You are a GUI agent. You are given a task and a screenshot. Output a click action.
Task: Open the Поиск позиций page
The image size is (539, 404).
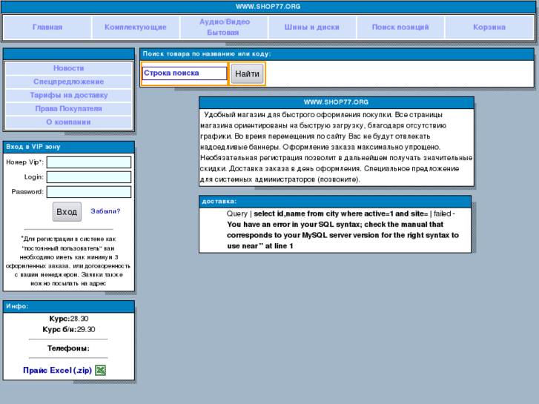point(400,27)
